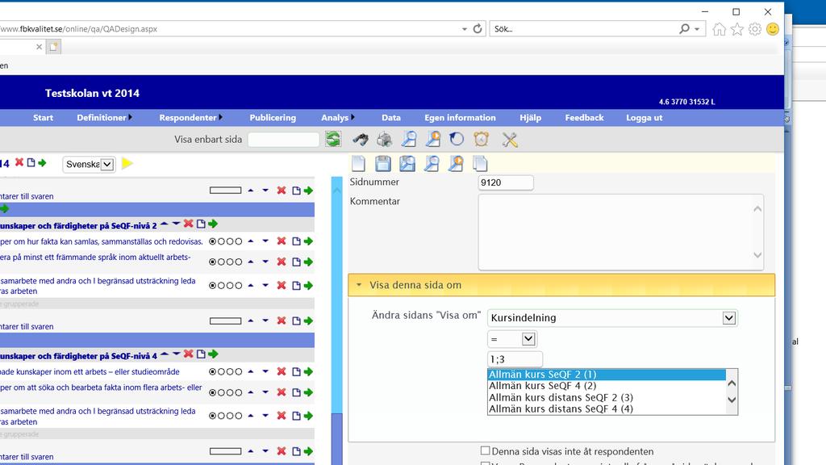This screenshot has width=826, height=465.
Task: Open the Definitioner menu
Action: click(x=104, y=118)
